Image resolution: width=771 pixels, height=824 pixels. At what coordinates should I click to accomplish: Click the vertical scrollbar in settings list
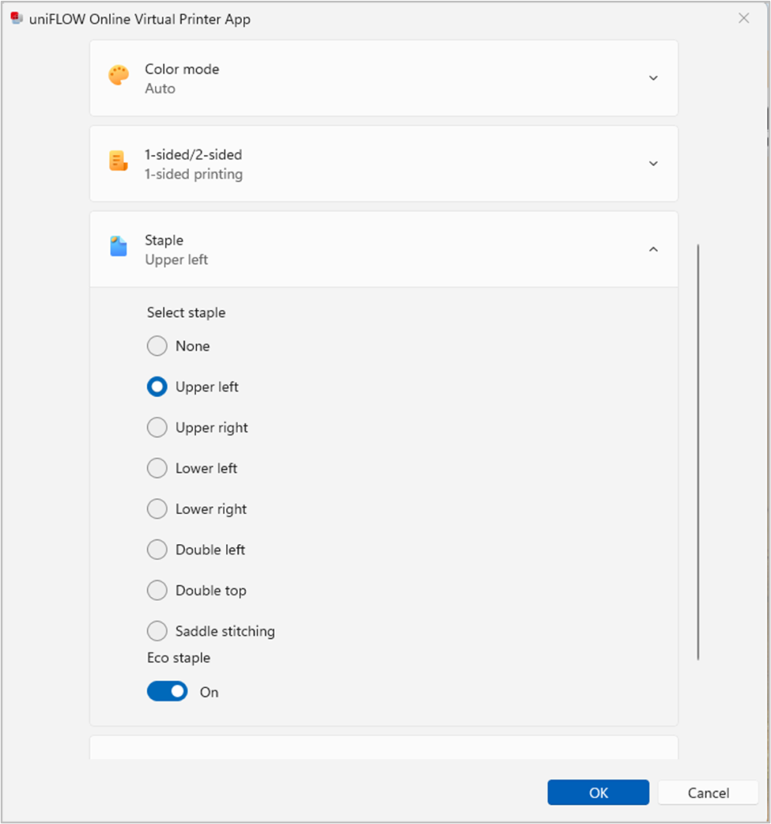[x=698, y=451]
